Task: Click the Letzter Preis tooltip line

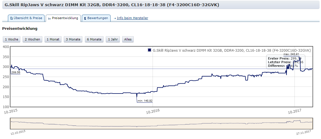Action: [285, 62]
